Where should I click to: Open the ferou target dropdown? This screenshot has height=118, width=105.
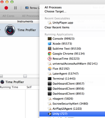[x=32, y=8]
